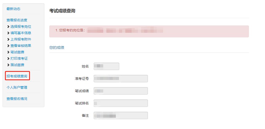265x129 pixels.
Task: Click chevron icon beside 打印准考证
Action: 8,59
